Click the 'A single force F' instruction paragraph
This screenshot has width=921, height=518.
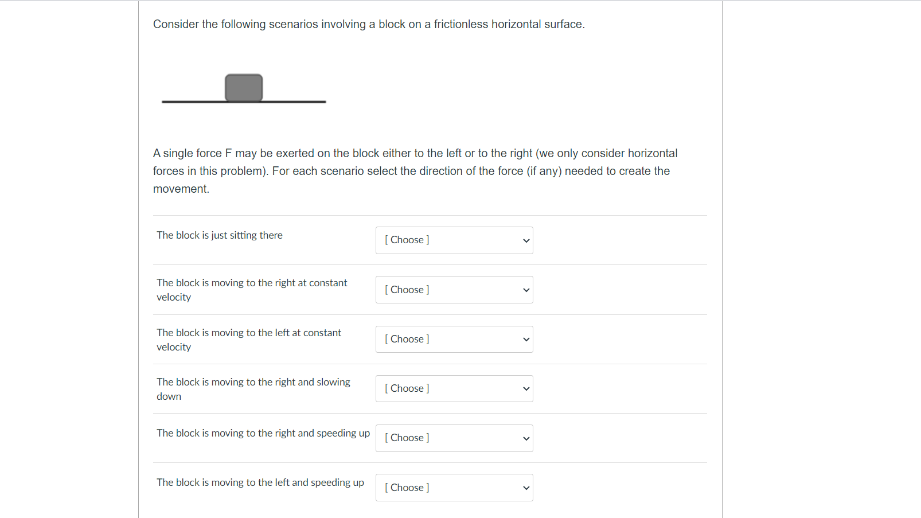tap(415, 171)
